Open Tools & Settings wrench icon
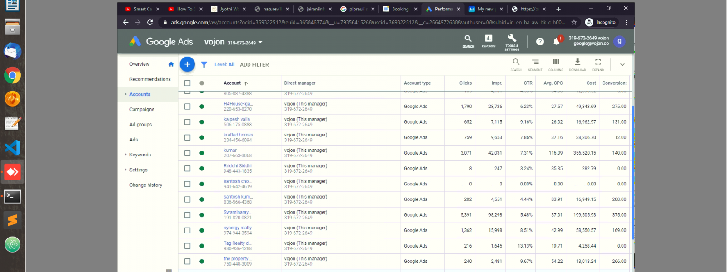The image size is (727, 272). click(512, 41)
